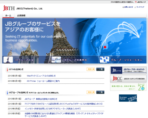Click the date 2013年8月8日
The width and height of the screenshot is (148, 118).
coord(14,109)
